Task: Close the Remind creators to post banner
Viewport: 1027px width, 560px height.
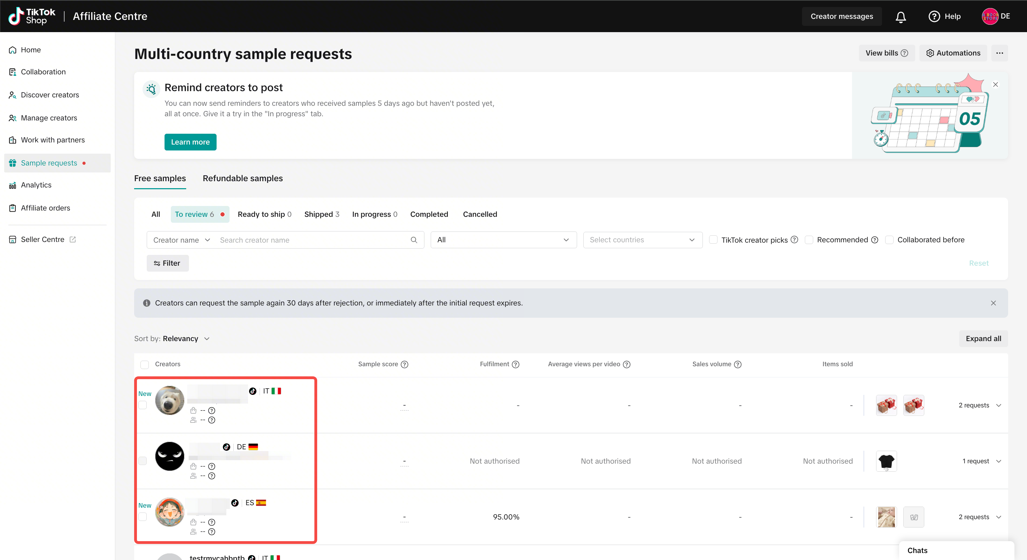Action: click(996, 84)
